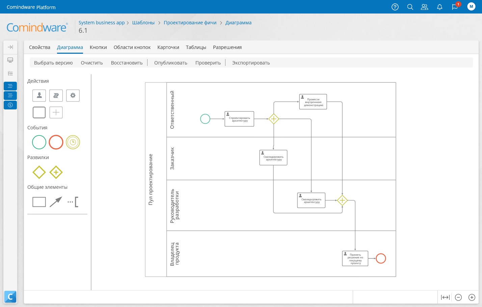Open the Выбрать версию version selector
The width and height of the screenshot is (482, 307).
[x=53, y=63]
